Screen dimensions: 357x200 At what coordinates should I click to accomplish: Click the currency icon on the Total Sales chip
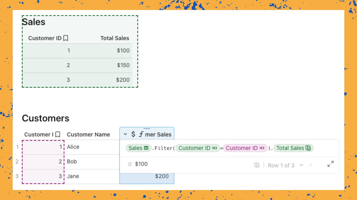pyautogui.click(x=308, y=148)
